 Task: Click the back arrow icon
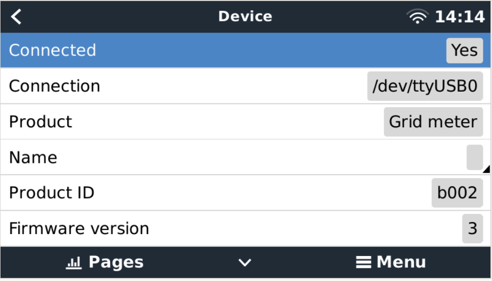(x=17, y=17)
